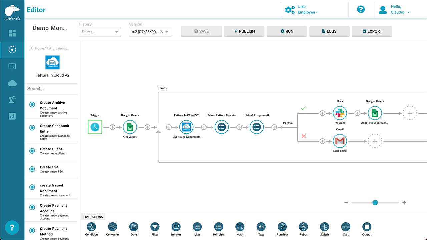Zoom out with the minus button
Screen dimensions: 427x240
click(x=346, y=203)
